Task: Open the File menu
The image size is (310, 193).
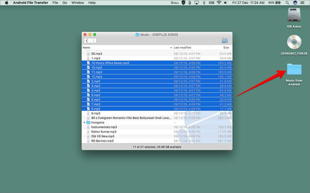Action: (x=55, y=2)
